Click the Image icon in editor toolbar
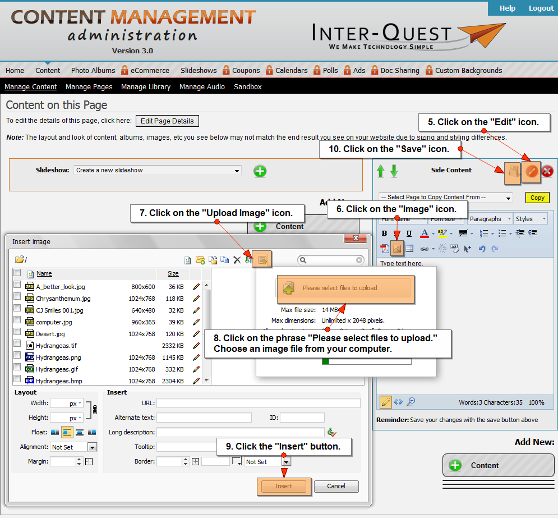 coord(397,248)
